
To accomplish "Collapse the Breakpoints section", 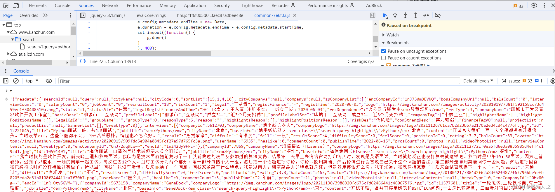I will 383,43.
